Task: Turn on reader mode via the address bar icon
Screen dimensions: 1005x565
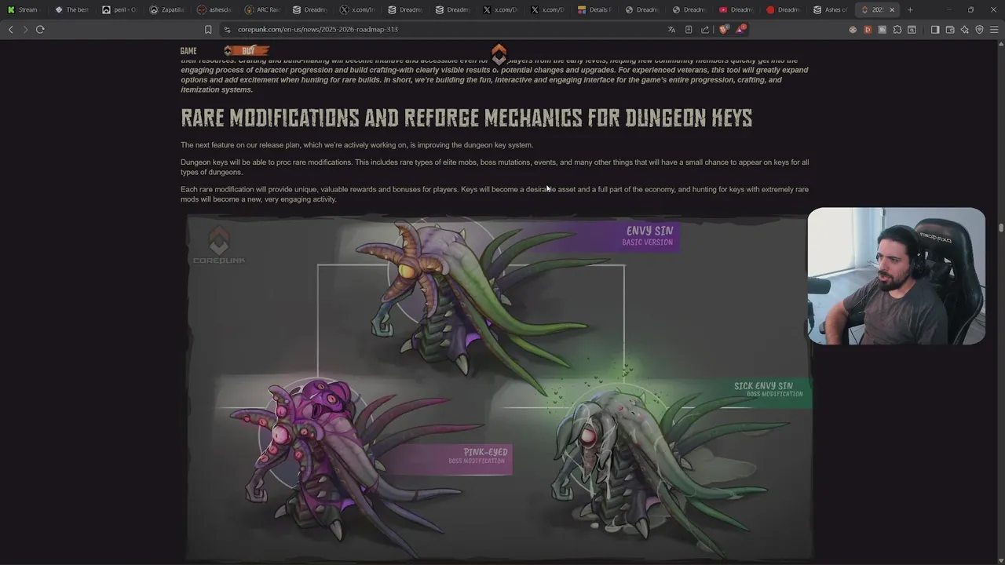Action: tap(689, 29)
